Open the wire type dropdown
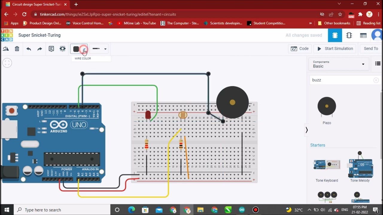Viewport: 383px width, 215px height. [99, 49]
